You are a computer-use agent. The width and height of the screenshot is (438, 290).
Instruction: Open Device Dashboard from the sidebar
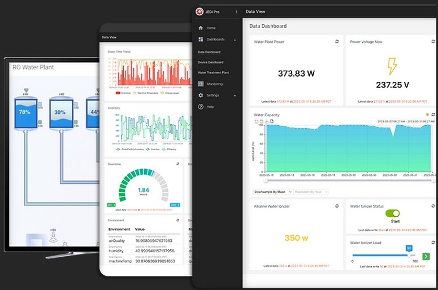[210, 62]
